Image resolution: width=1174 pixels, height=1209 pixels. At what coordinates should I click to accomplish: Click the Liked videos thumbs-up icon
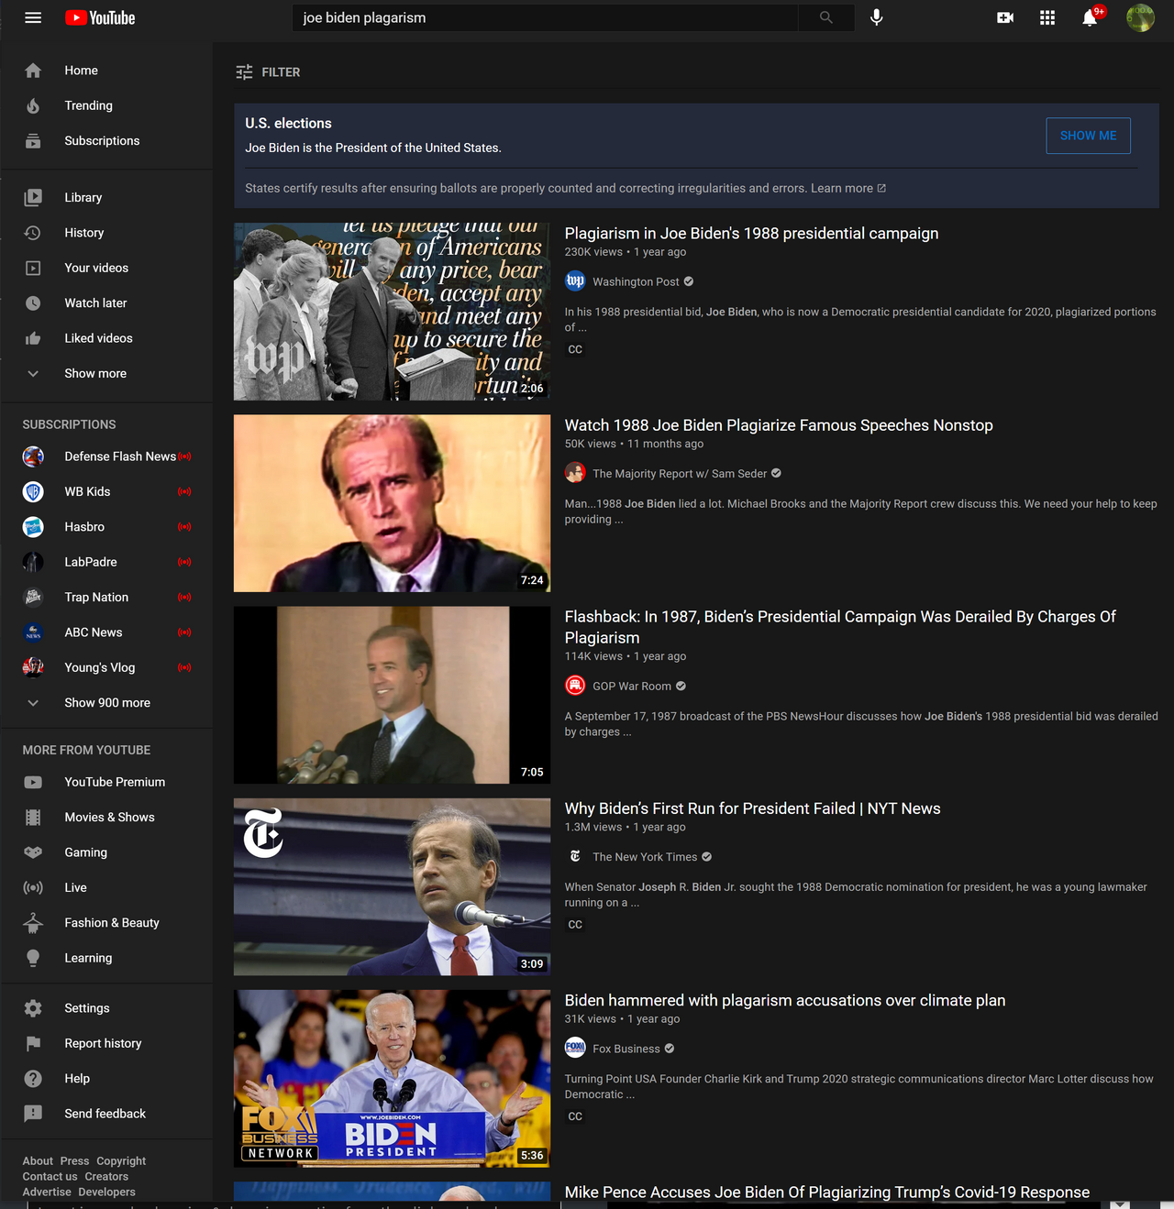(x=33, y=338)
